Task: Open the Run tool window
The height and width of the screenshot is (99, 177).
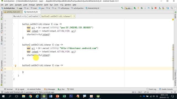Action: coord(61,89)
